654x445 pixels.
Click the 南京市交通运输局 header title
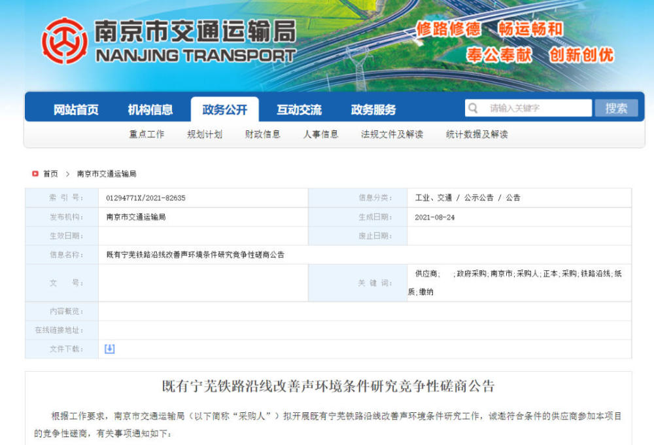195,31
